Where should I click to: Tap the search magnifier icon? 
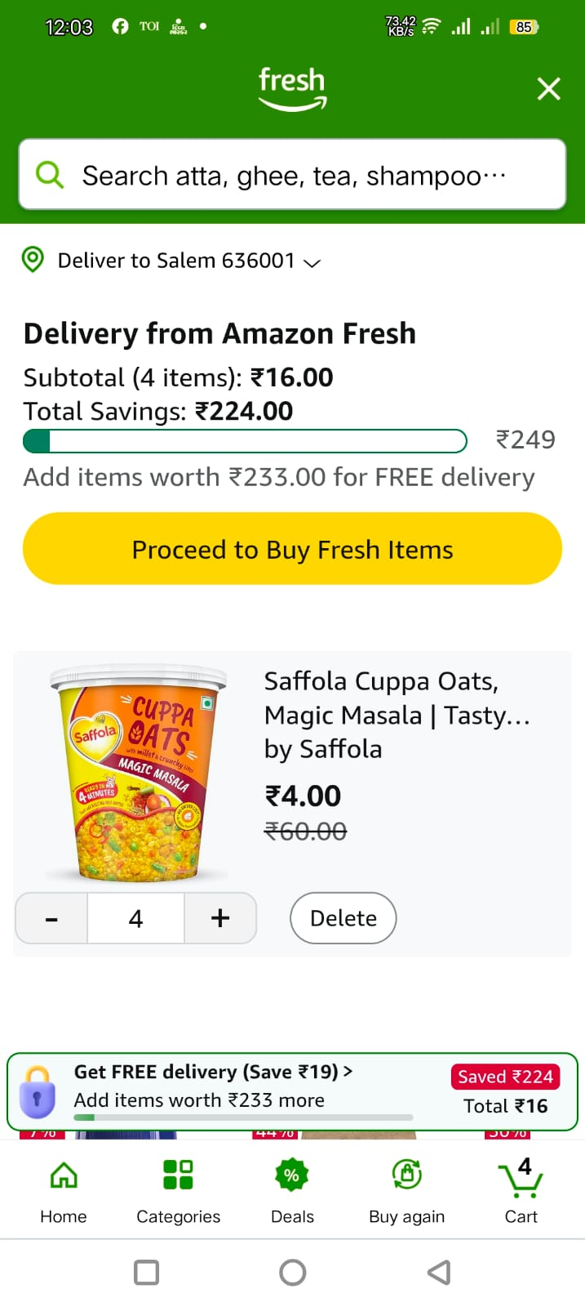pyautogui.click(x=50, y=175)
